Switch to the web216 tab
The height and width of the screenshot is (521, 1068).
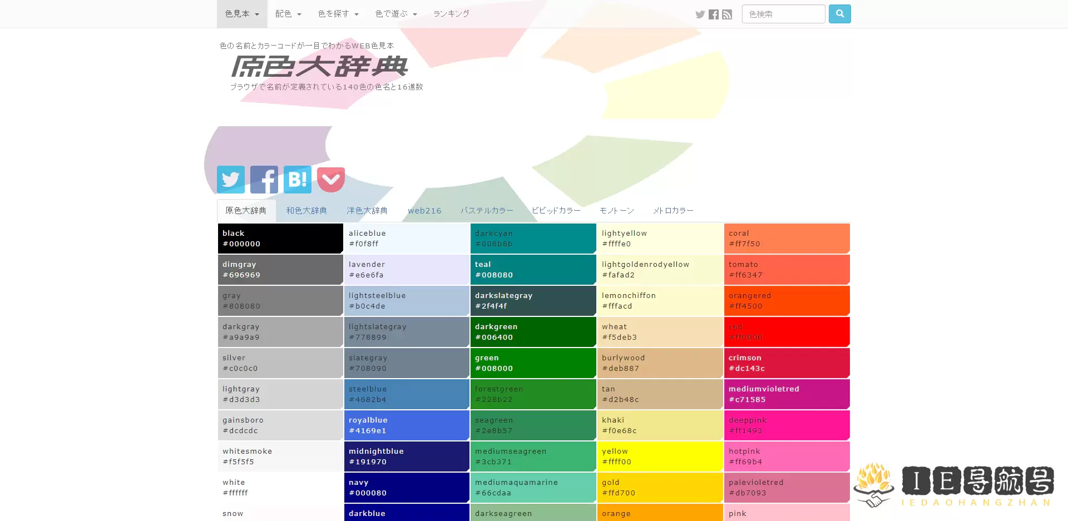[x=424, y=211]
